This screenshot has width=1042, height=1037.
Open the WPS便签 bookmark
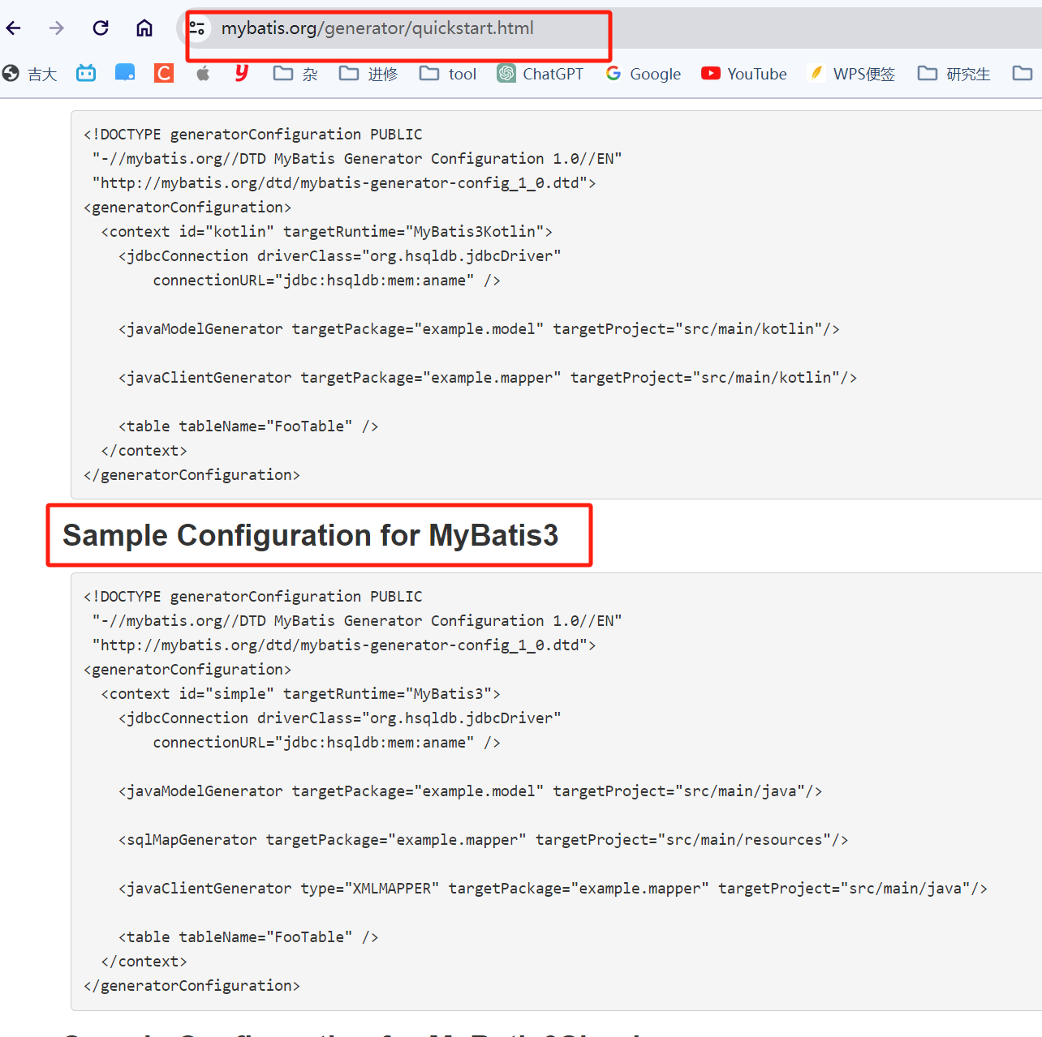point(851,74)
